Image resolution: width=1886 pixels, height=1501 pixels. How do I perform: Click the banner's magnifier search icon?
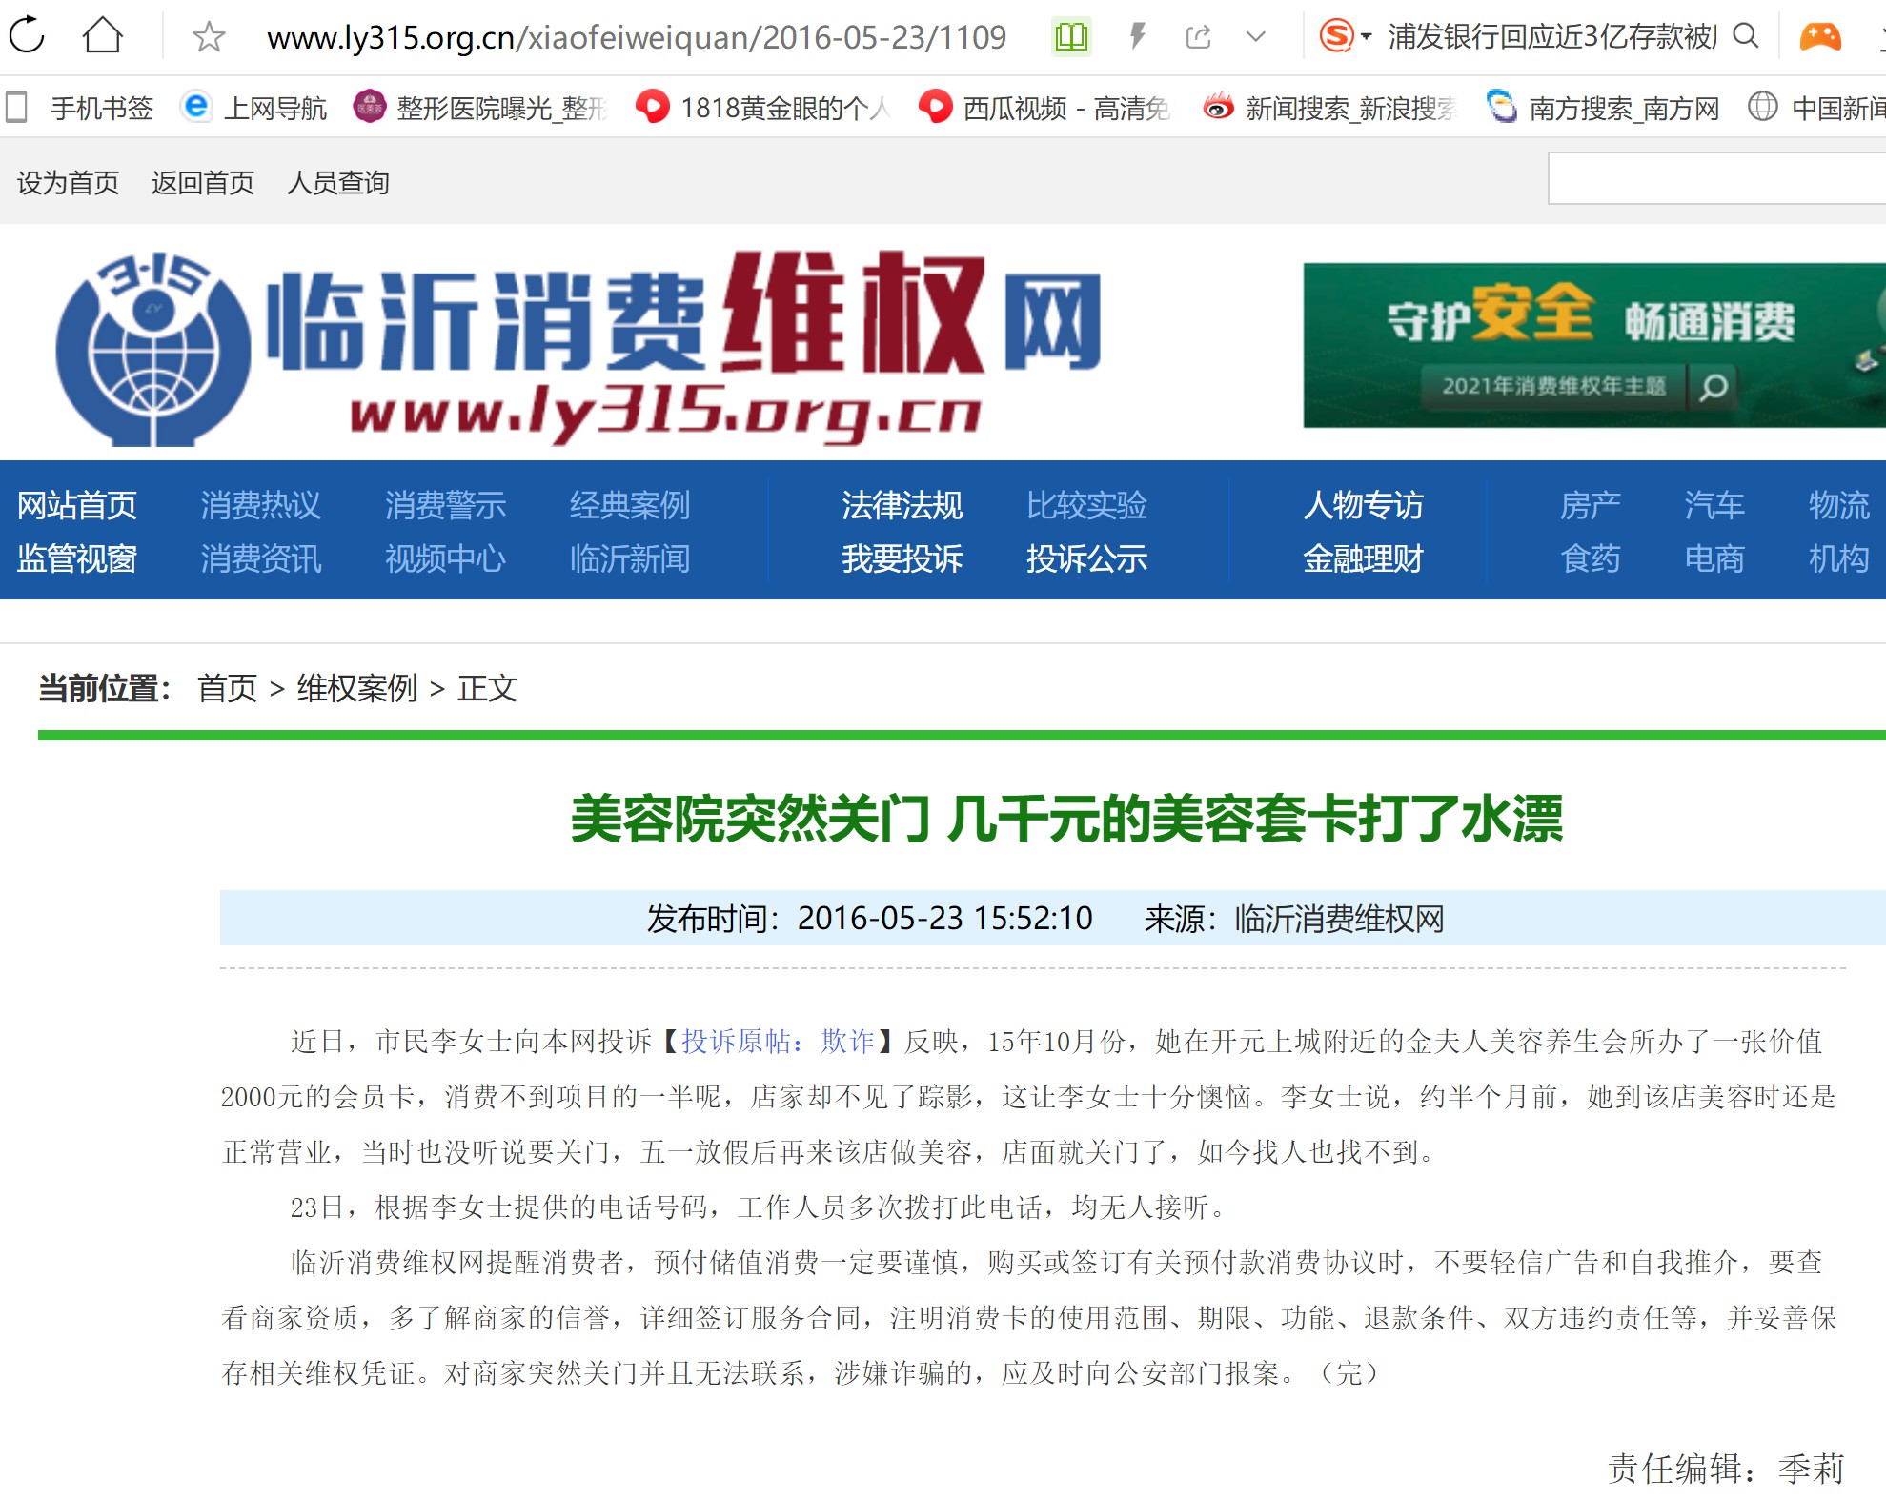click(x=1714, y=387)
